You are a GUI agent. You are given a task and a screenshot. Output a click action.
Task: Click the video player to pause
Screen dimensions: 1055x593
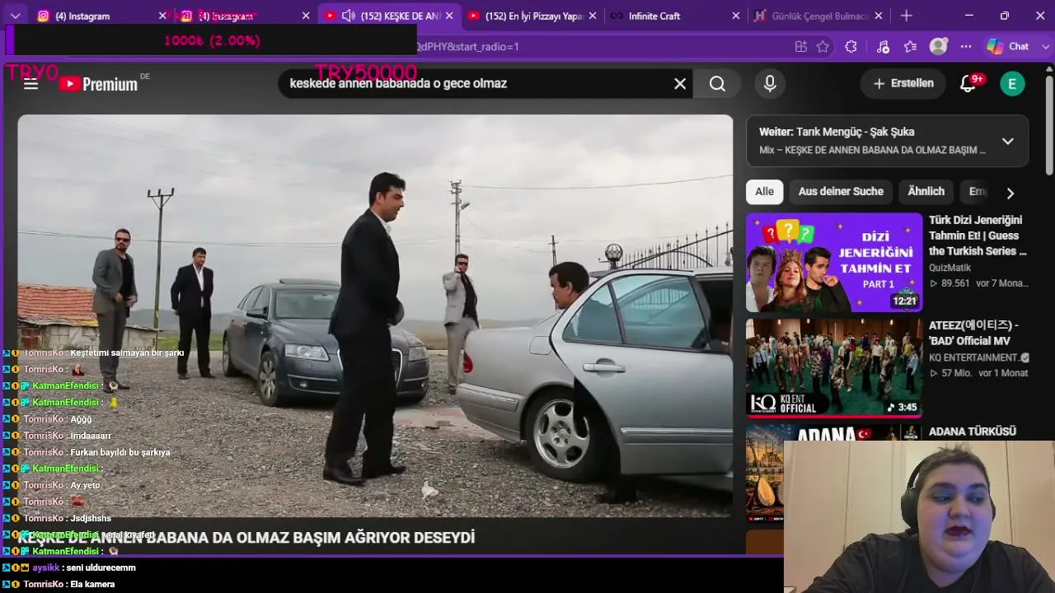375,315
